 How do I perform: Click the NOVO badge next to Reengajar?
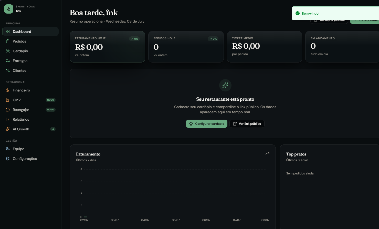tap(50, 110)
